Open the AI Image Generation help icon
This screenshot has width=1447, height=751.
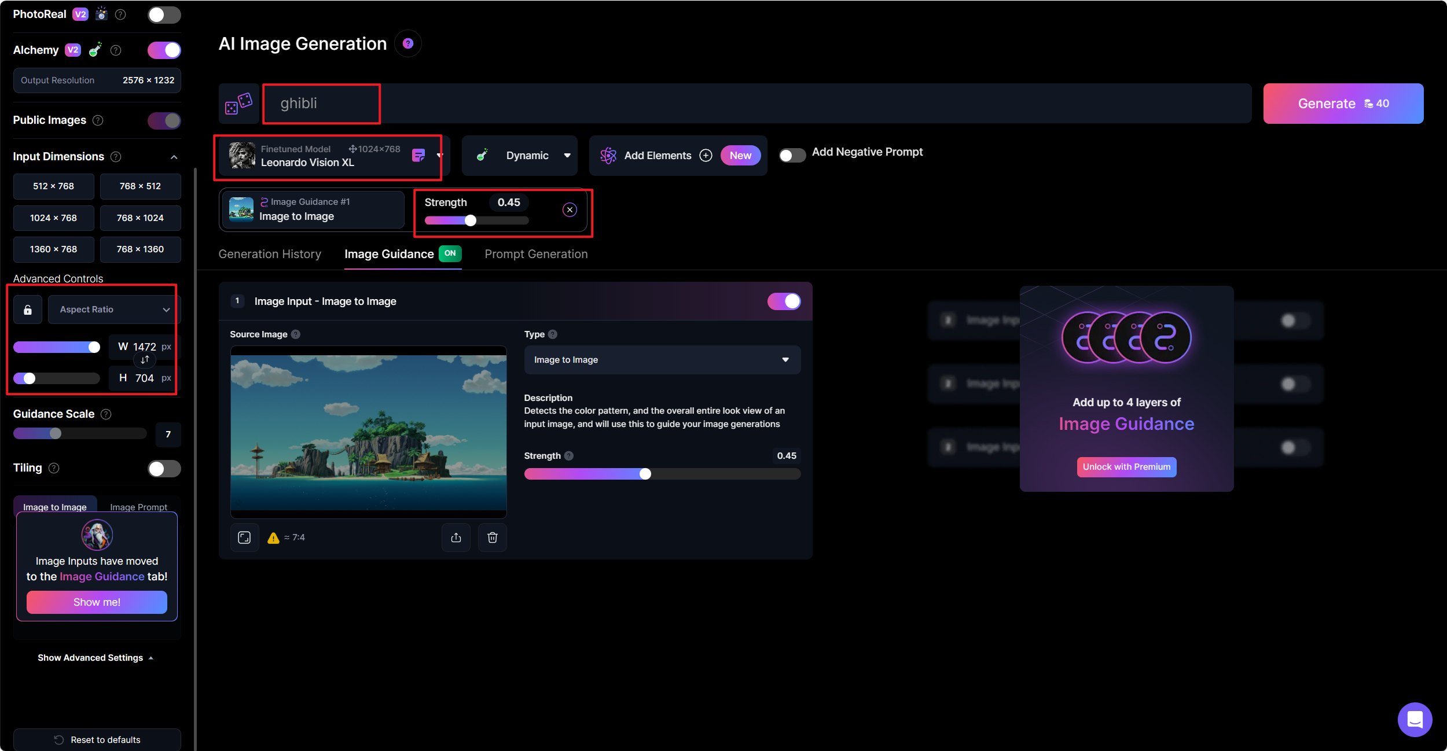pos(408,43)
